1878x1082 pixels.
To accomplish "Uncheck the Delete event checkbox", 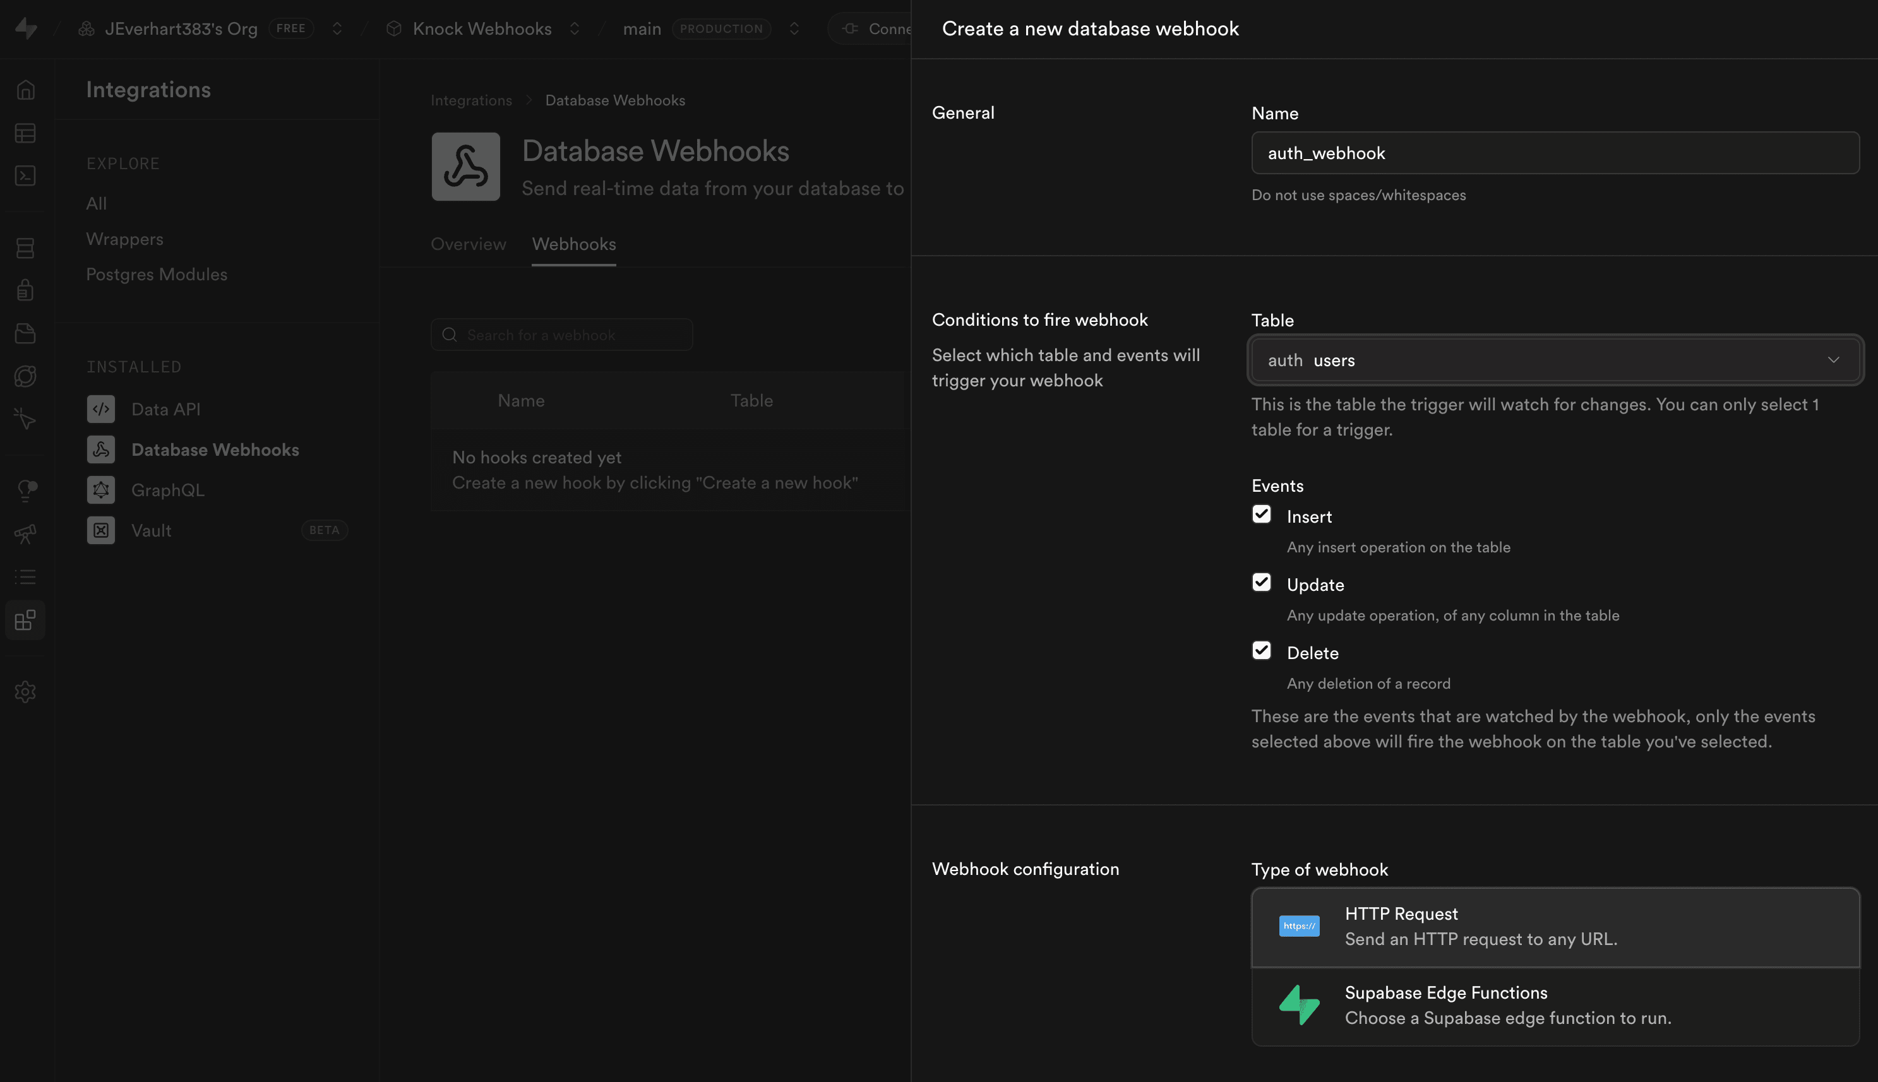I will [x=1261, y=650].
